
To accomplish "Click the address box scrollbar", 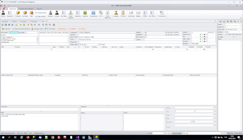I will tap(37, 40).
